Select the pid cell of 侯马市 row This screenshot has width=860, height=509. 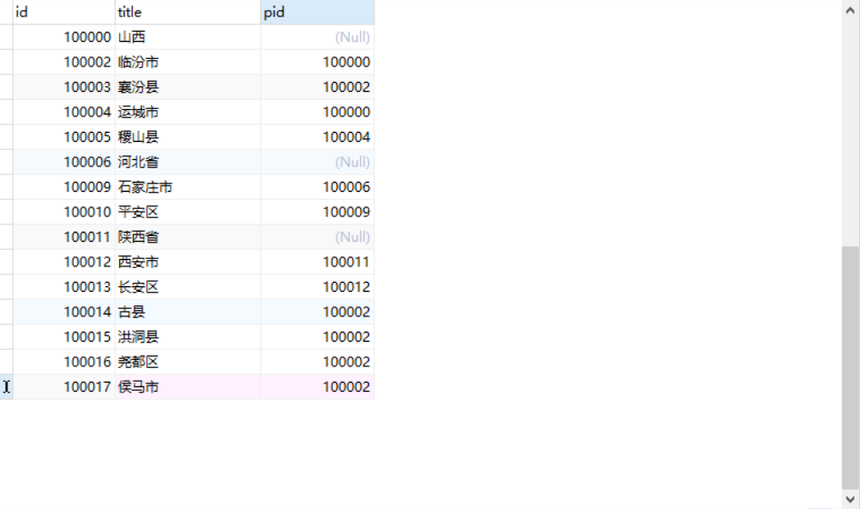coord(317,387)
